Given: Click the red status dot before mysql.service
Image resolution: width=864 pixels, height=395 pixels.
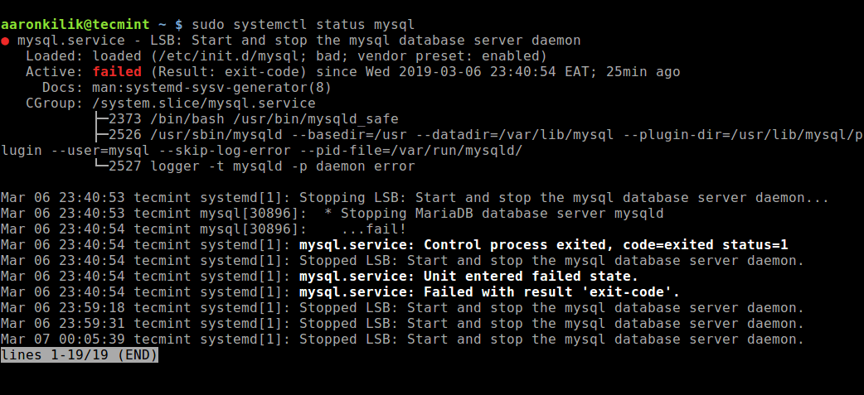Looking at the screenshot, I should [6, 41].
